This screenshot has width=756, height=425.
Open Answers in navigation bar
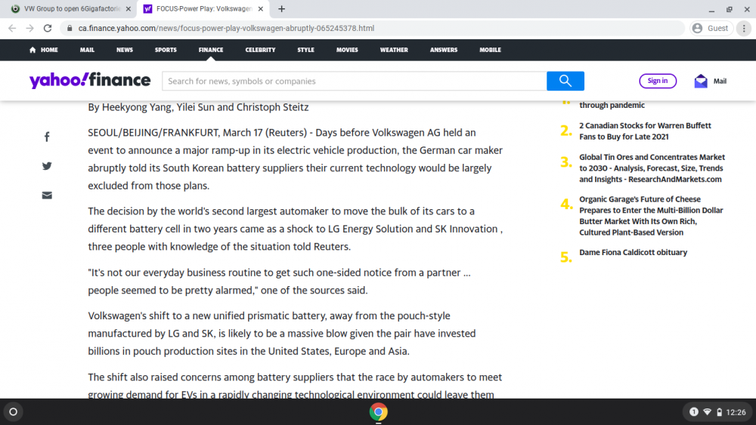point(444,50)
